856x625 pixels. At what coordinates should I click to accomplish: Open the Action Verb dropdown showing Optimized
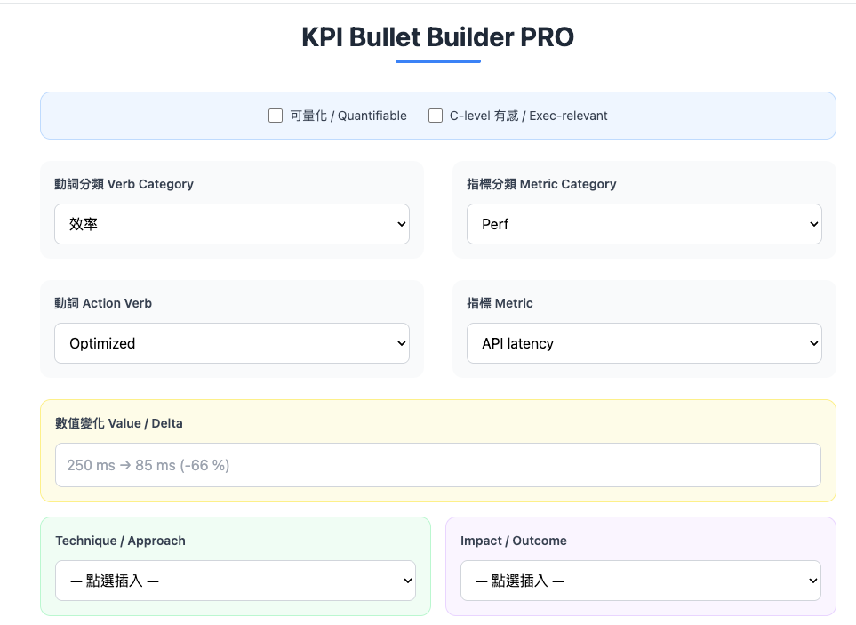point(232,343)
